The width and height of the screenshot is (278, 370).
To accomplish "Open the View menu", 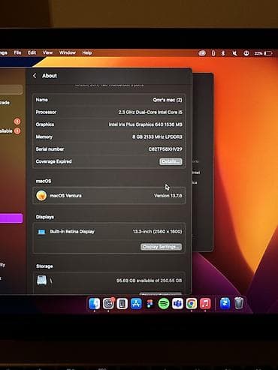I will pos(47,53).
